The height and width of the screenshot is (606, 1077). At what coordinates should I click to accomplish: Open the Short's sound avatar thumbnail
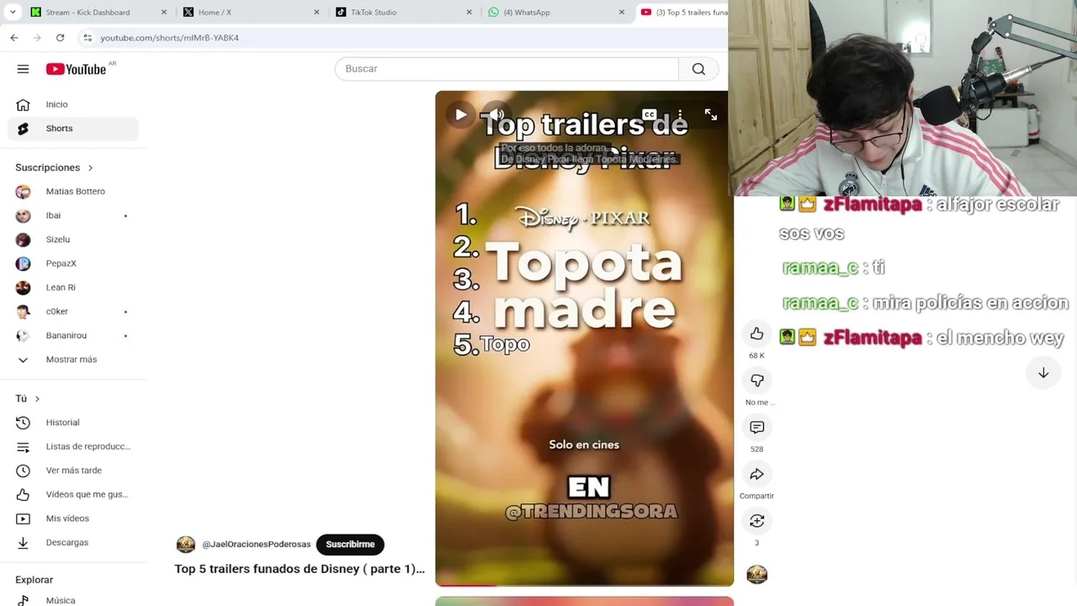pyautogui.click(x=756, y=575)
